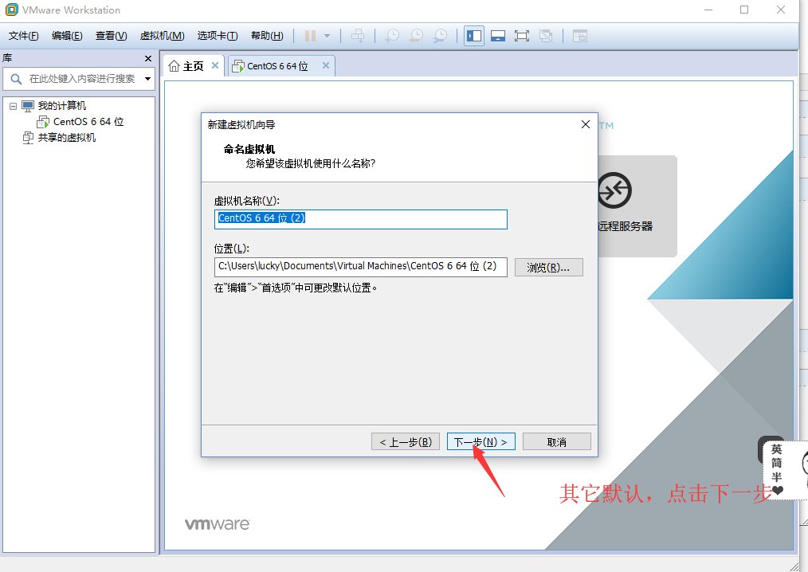Switch to the 主页 tab
This screenshot has height=572, width=808.
[194, 66]
